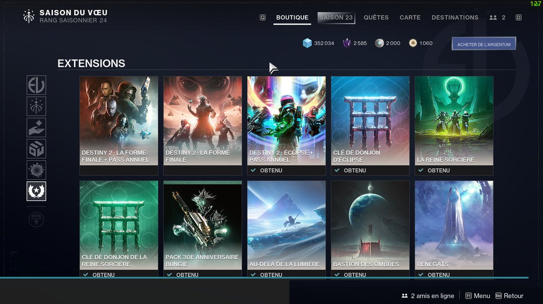Select La Forme Finale + Pass Annuel card
This screenshot has height=304, width=543.
119,125
